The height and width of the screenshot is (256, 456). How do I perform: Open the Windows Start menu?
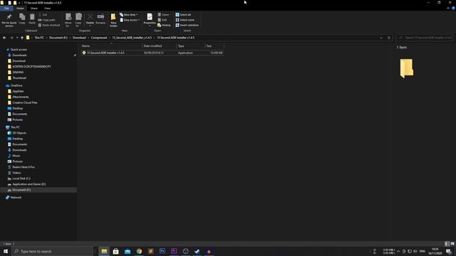(x=6, y=251)
